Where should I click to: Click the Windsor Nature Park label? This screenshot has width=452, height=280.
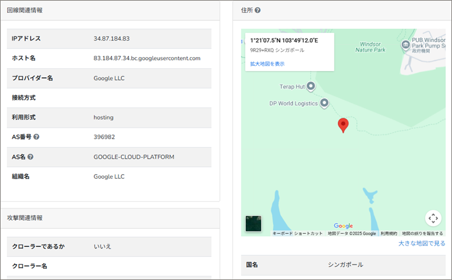370,47
